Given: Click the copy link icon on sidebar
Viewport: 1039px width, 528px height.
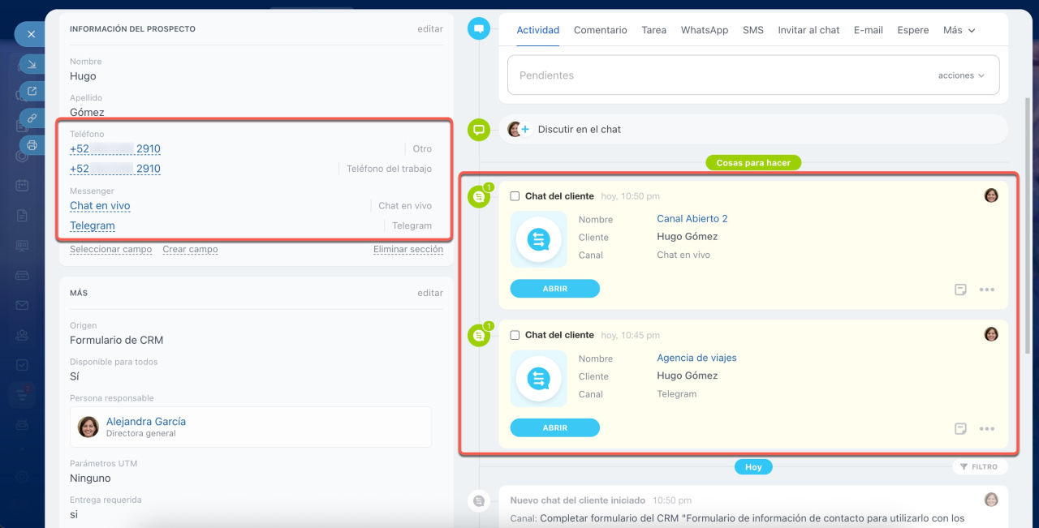Looking at the screenshot, I should [32, 118].
